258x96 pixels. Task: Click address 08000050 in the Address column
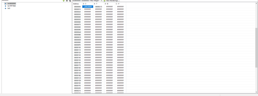point(77,19)
